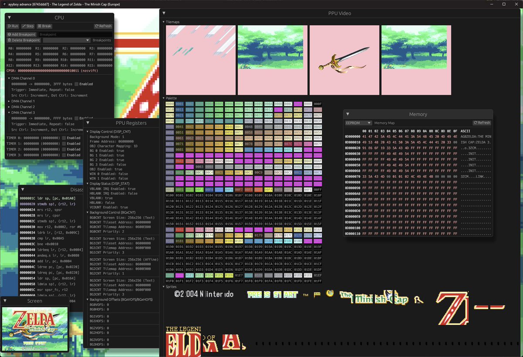Select disassembly line 0000003C bne

[x=39, y=245]
